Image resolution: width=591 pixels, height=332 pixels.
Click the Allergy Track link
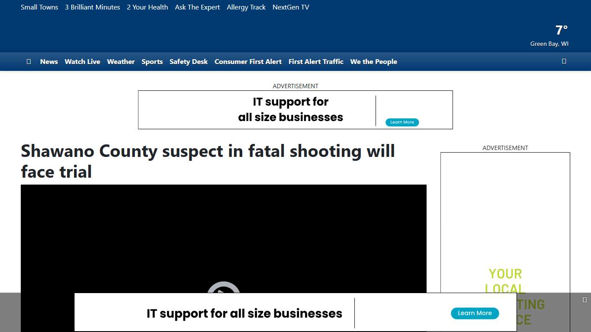pyautogui.click(x=246, y=7)
